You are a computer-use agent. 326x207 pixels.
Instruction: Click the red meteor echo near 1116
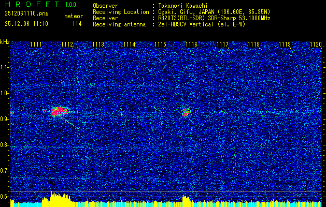186,112
